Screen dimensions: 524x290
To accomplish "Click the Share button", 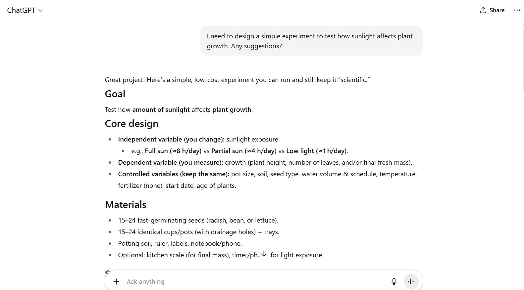I will coord(492,10).
